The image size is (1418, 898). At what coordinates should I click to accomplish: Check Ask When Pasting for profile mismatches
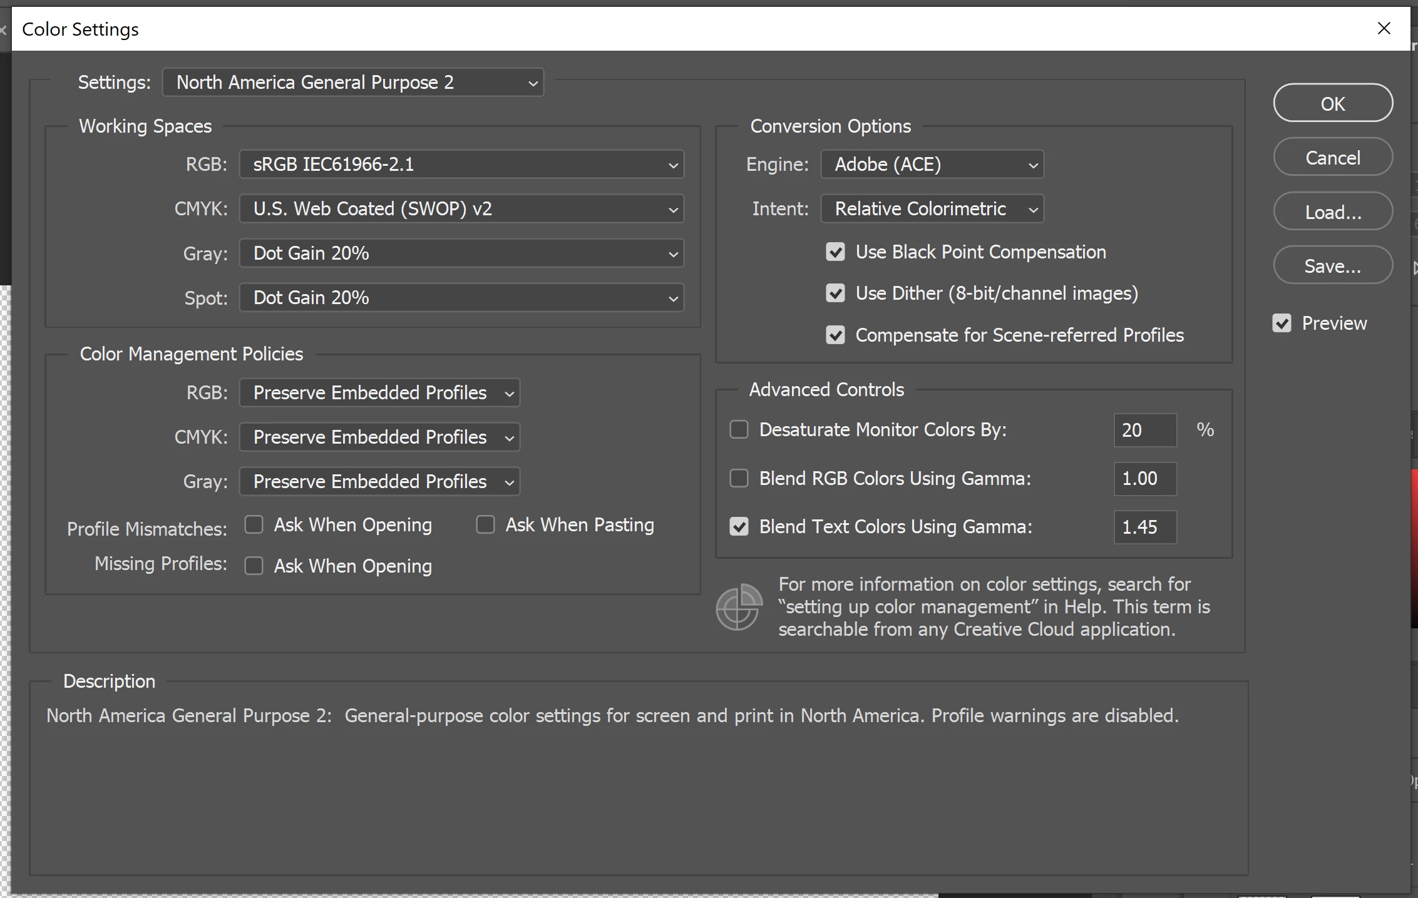coord(485,524)
